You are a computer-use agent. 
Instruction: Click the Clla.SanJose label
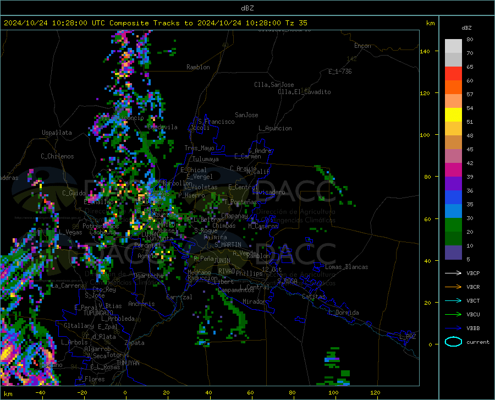click(x=274, y=85)
